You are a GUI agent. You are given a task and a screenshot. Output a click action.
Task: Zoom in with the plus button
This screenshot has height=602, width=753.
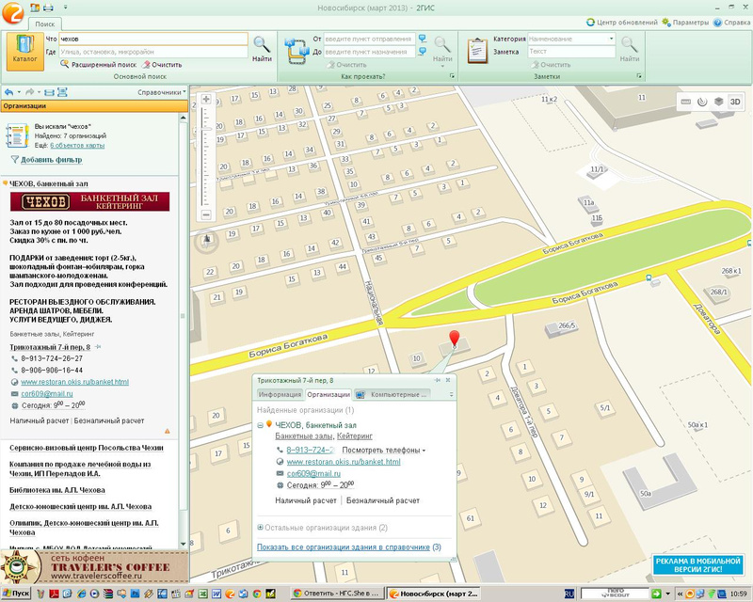[x=206, y=98]
